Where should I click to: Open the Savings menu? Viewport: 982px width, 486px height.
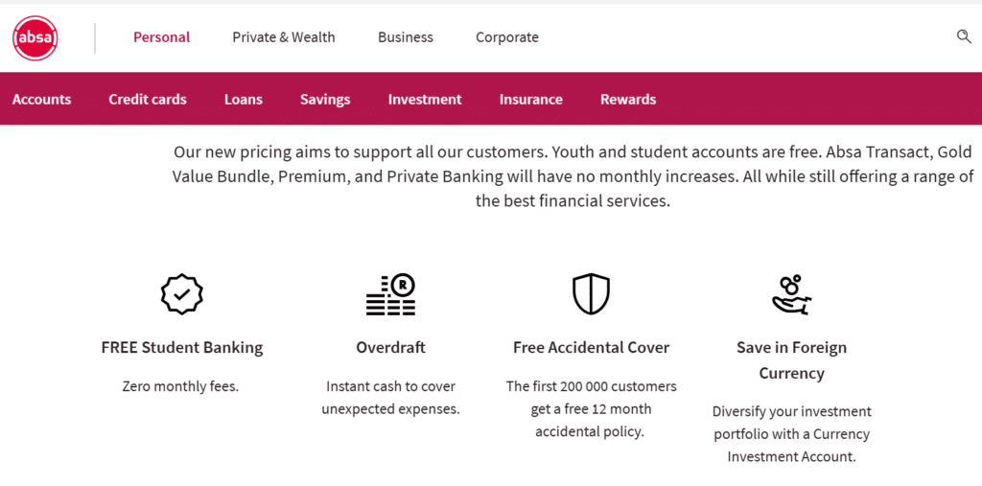point(325,99)
